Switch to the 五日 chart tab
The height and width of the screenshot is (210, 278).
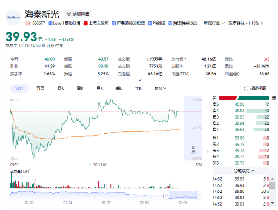(40, 88)
